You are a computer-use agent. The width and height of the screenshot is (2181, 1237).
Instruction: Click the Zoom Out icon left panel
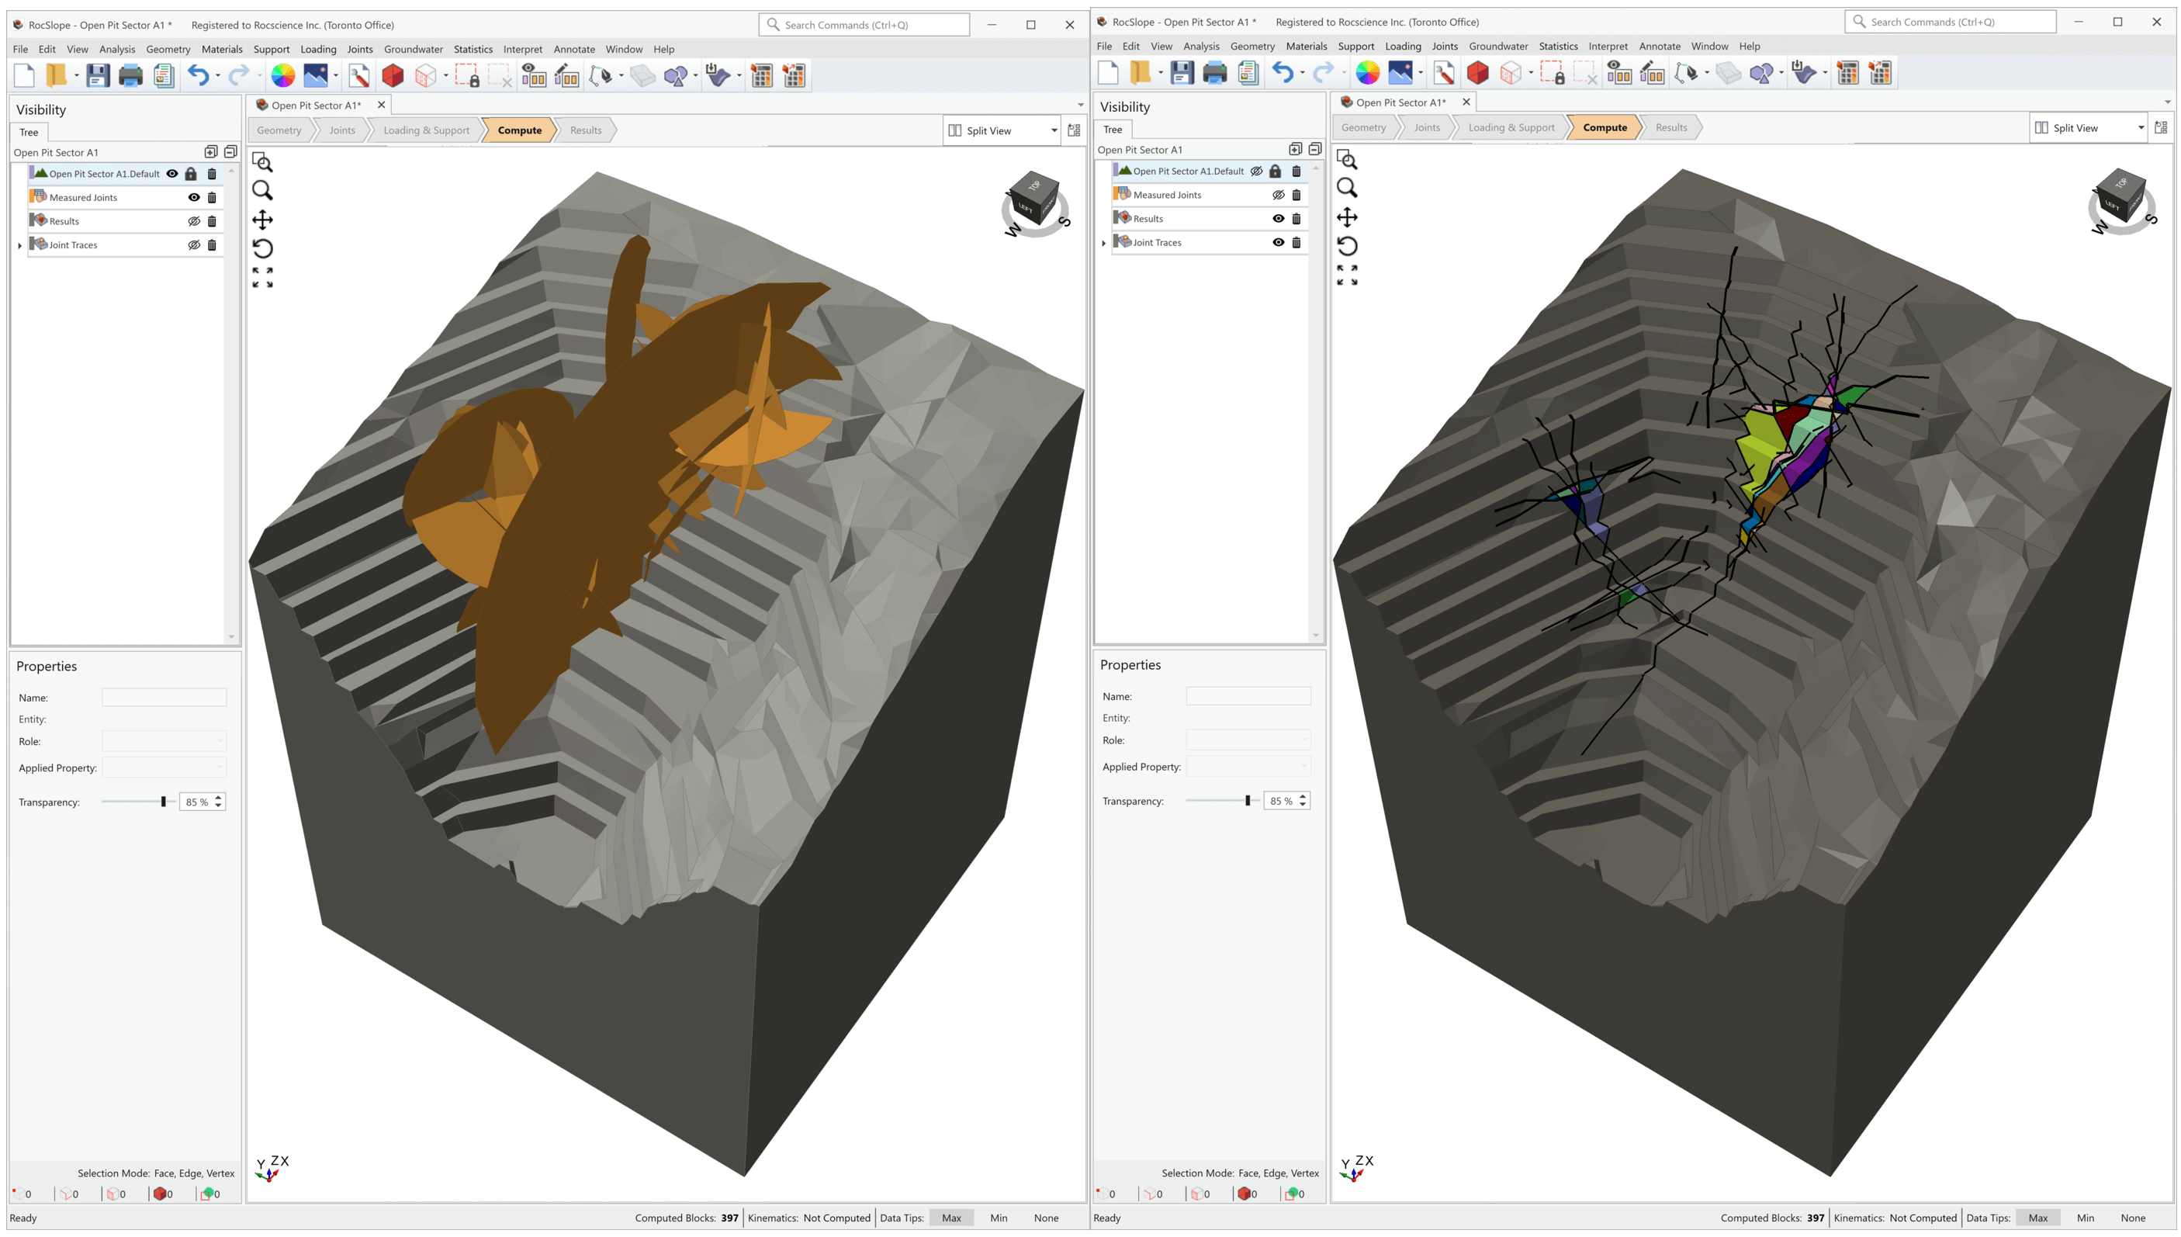coord(264,189)
